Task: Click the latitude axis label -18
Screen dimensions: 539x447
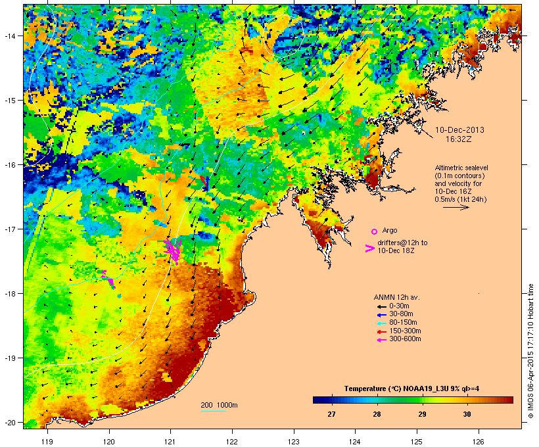Action: coord(10,294)
